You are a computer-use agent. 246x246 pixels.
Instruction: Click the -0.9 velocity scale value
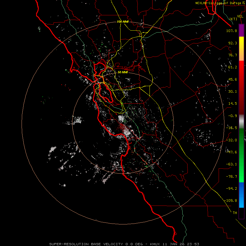tap(233, 116)
